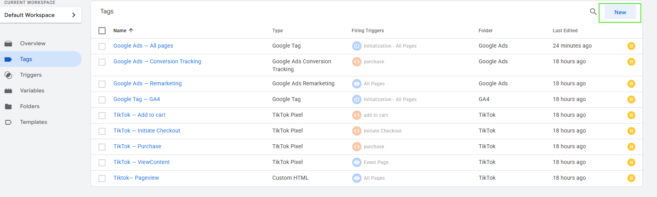Click Initialization trigger icon in Google Ads — All pages row
The width and height of the screenshot is (657, 197).
pyautogui.click(x=356, y=46)
